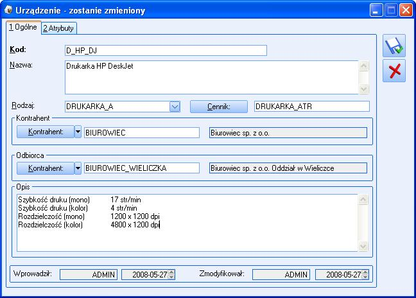Click the Cennik field with DRUKARKA_ATR
This screenshot has height=298, width=416.
(312, 107)
